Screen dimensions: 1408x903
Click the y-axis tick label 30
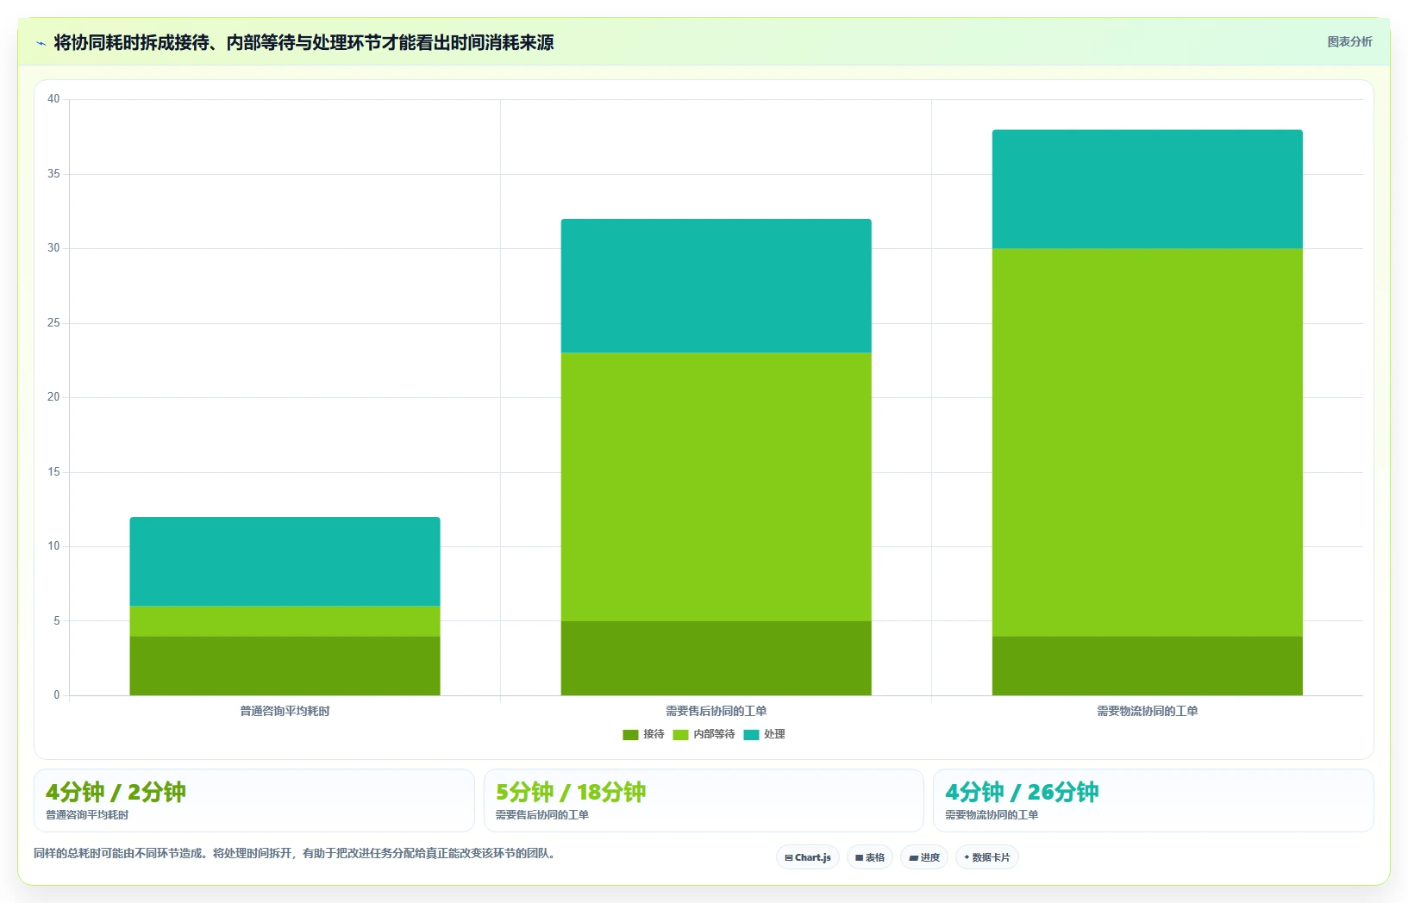tap(53, 248)
